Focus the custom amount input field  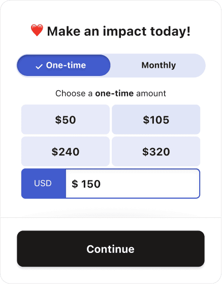(133, 184)
